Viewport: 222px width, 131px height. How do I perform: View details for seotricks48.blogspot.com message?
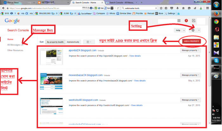click(137, 105)
